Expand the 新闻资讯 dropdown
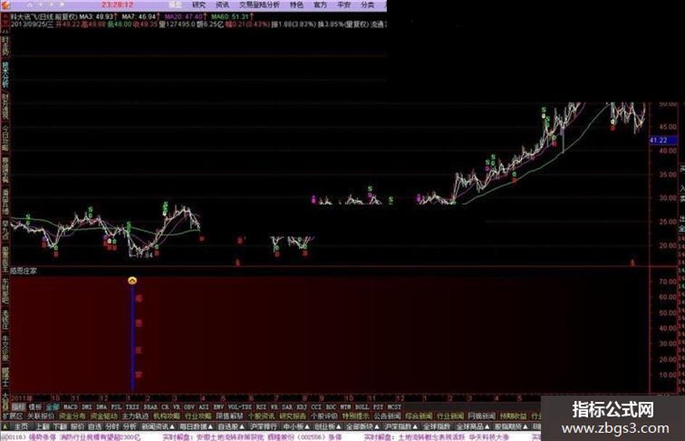Image resolution: width=685 pixels, height=441 pixels. click(x=158, y=426)
